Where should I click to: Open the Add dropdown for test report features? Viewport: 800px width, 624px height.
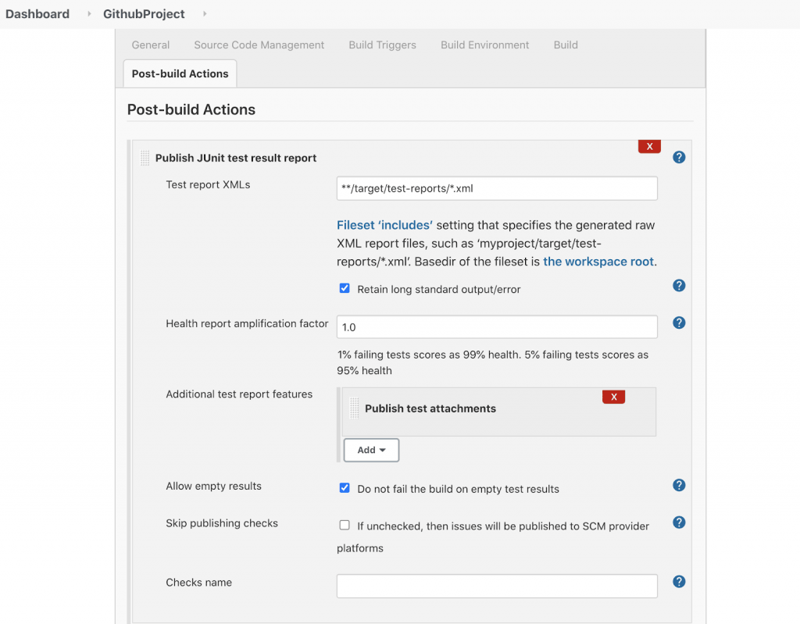tap(371, 450)
